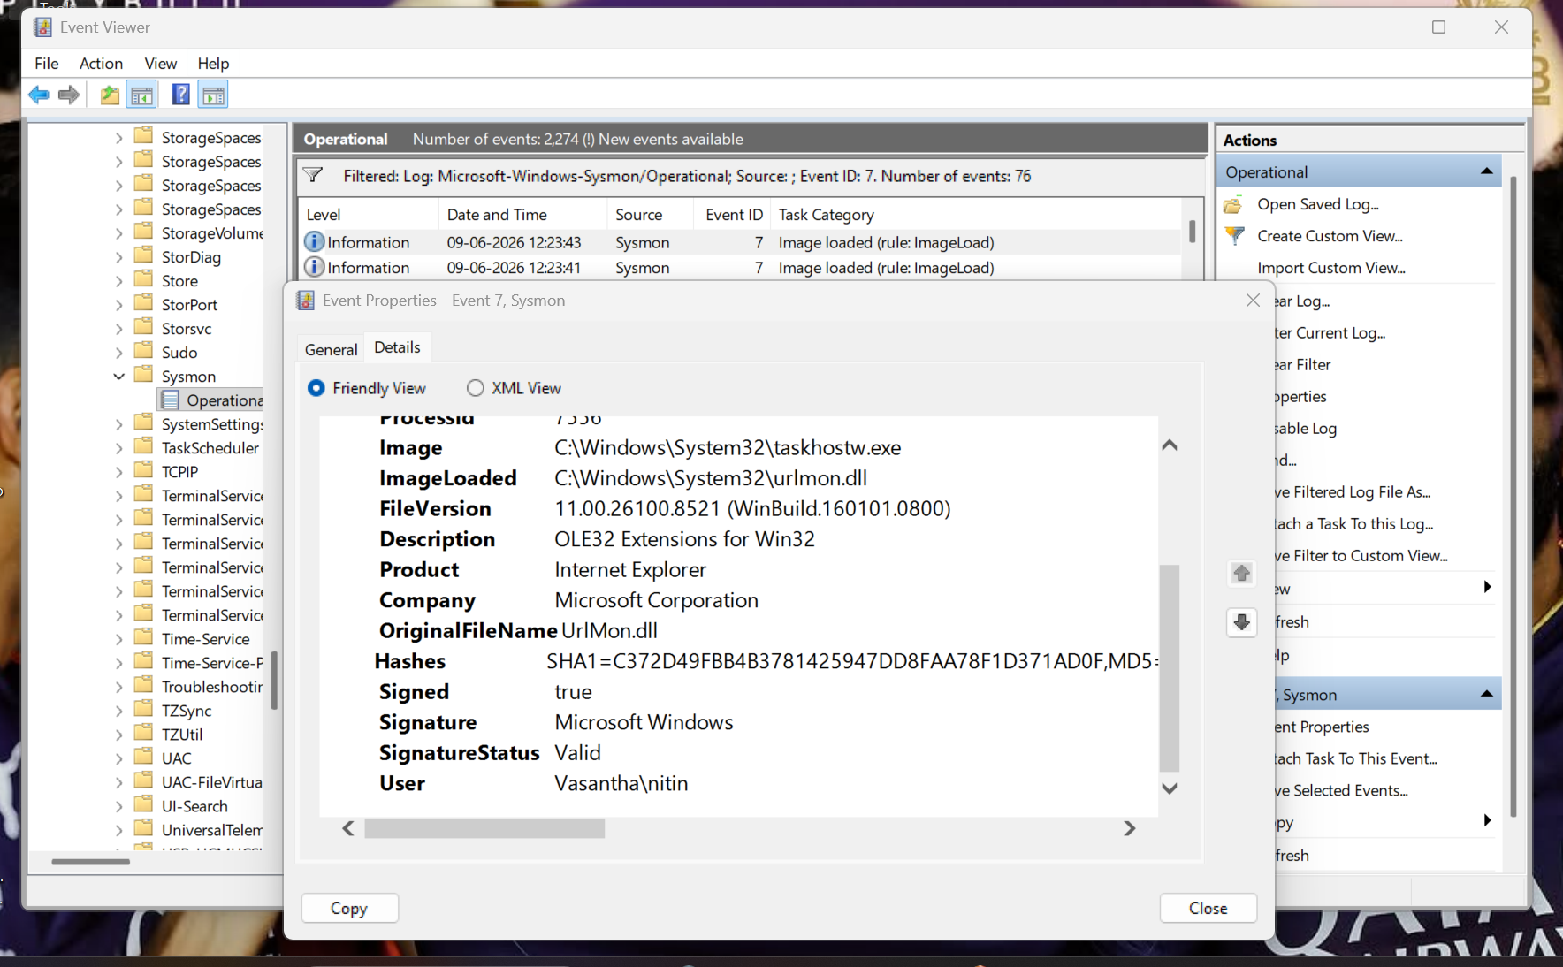Click the Forward arrow toolbar icon
1563x967 pixels.
pyautogui.click(x=69, y=95)
